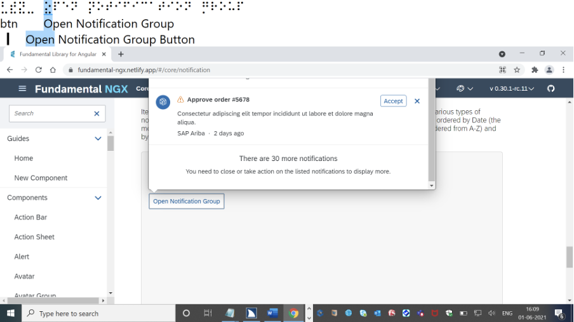The image size is (574, 322).
Task: Click the Approve order #5678 title
Action: point(218,100)
